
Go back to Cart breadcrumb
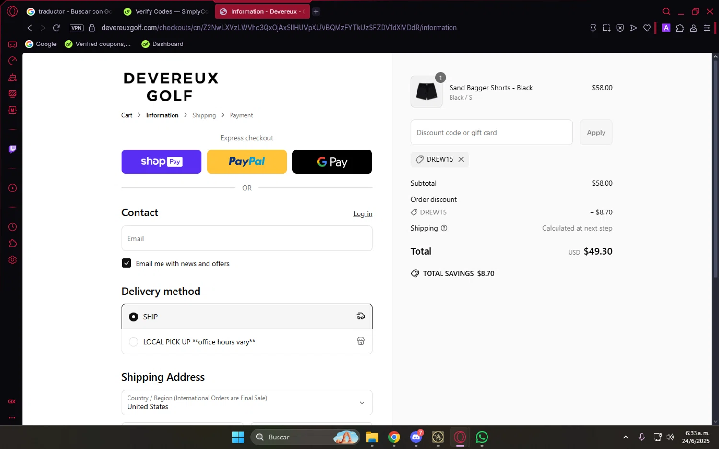tap(127, 115)
